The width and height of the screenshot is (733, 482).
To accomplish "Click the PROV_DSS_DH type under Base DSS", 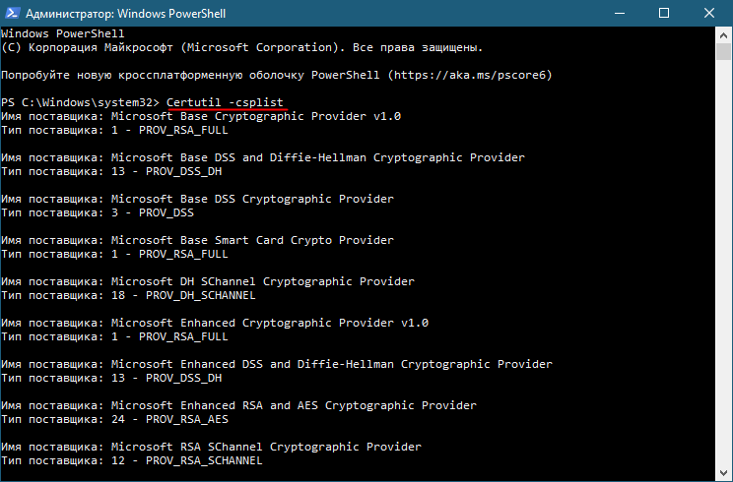I will [x=183, y=171].
